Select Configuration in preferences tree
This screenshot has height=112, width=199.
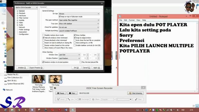click(24, 34)
